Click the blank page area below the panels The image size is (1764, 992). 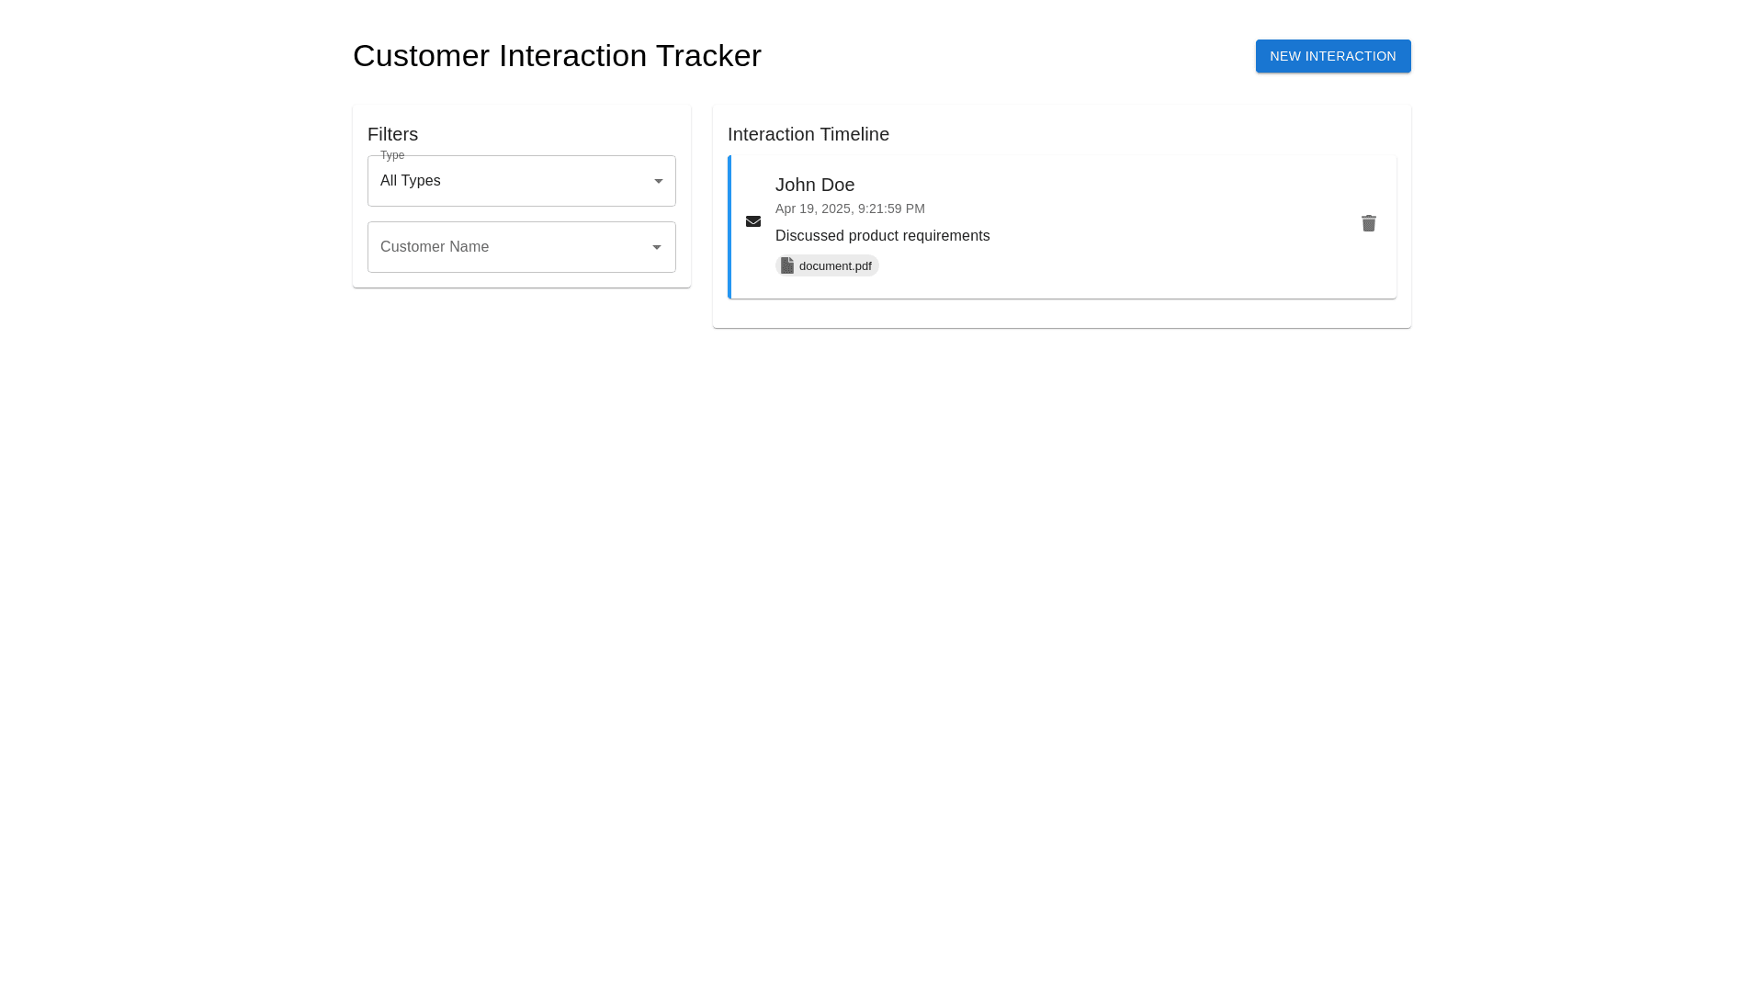coord(882,643)
